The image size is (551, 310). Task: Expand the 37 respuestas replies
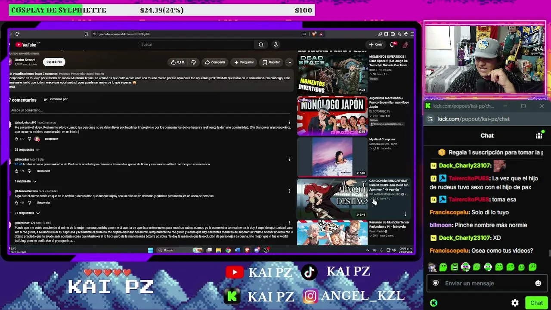coord(27,213)
